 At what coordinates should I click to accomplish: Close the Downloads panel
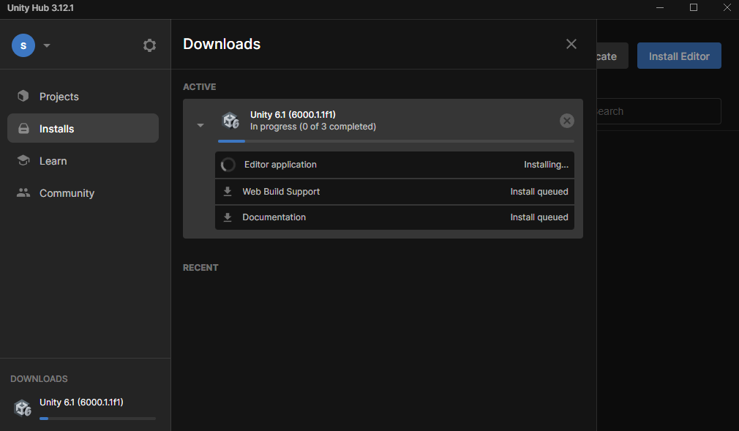coord(571,44)
